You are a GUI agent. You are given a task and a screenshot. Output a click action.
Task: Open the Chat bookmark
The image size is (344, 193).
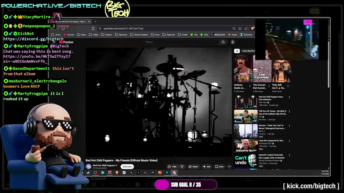click(204, 35)
